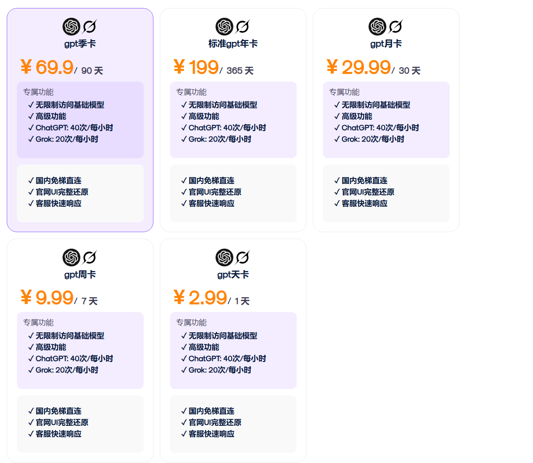Choose the gpt月卡 plan title
Viewport: 533px width, 463px height.
tap(386, 44)
